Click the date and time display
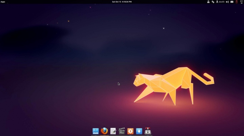This screenshot has height=136, width=244. click(x=122, y=2)
